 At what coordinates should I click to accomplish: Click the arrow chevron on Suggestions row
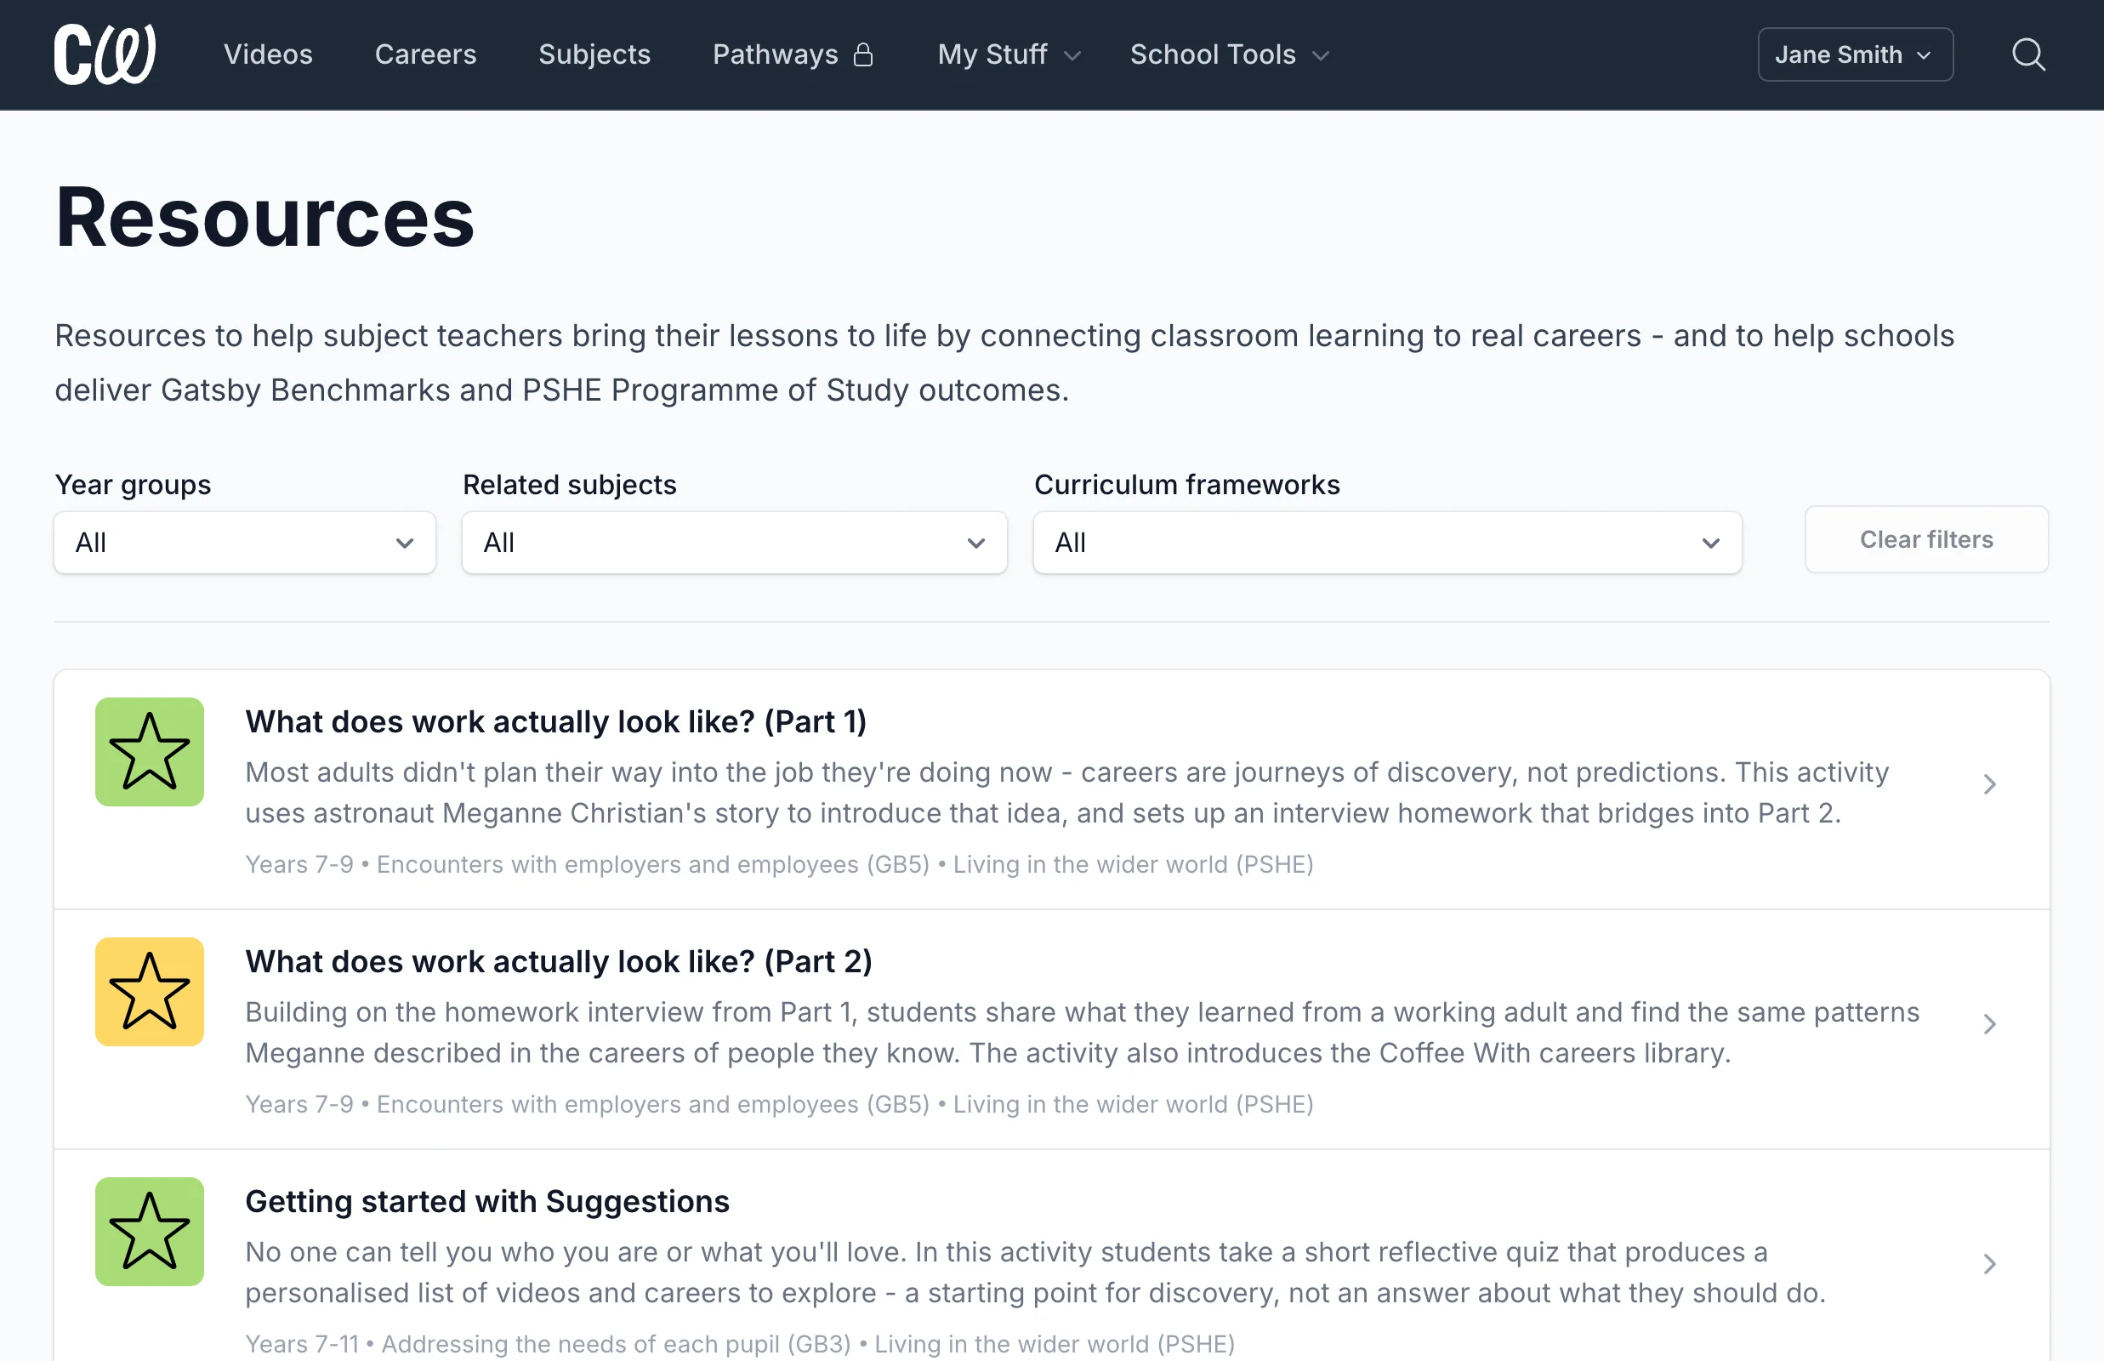point(1990,1264)
